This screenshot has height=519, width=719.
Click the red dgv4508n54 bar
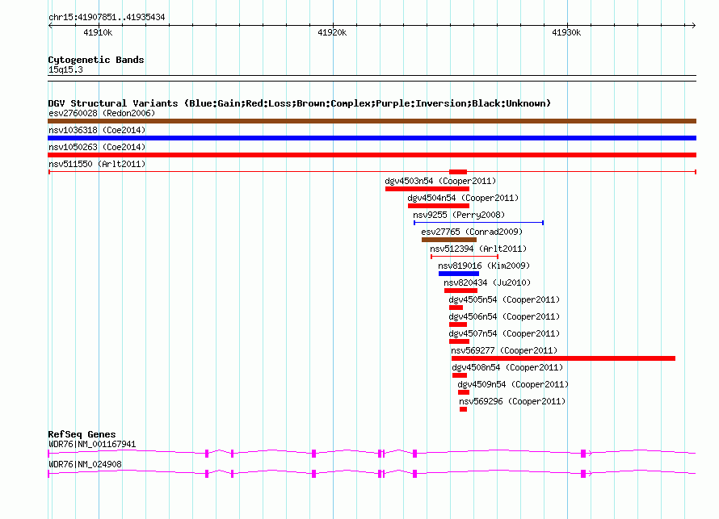pyautogui.click(x=460, y=375)
